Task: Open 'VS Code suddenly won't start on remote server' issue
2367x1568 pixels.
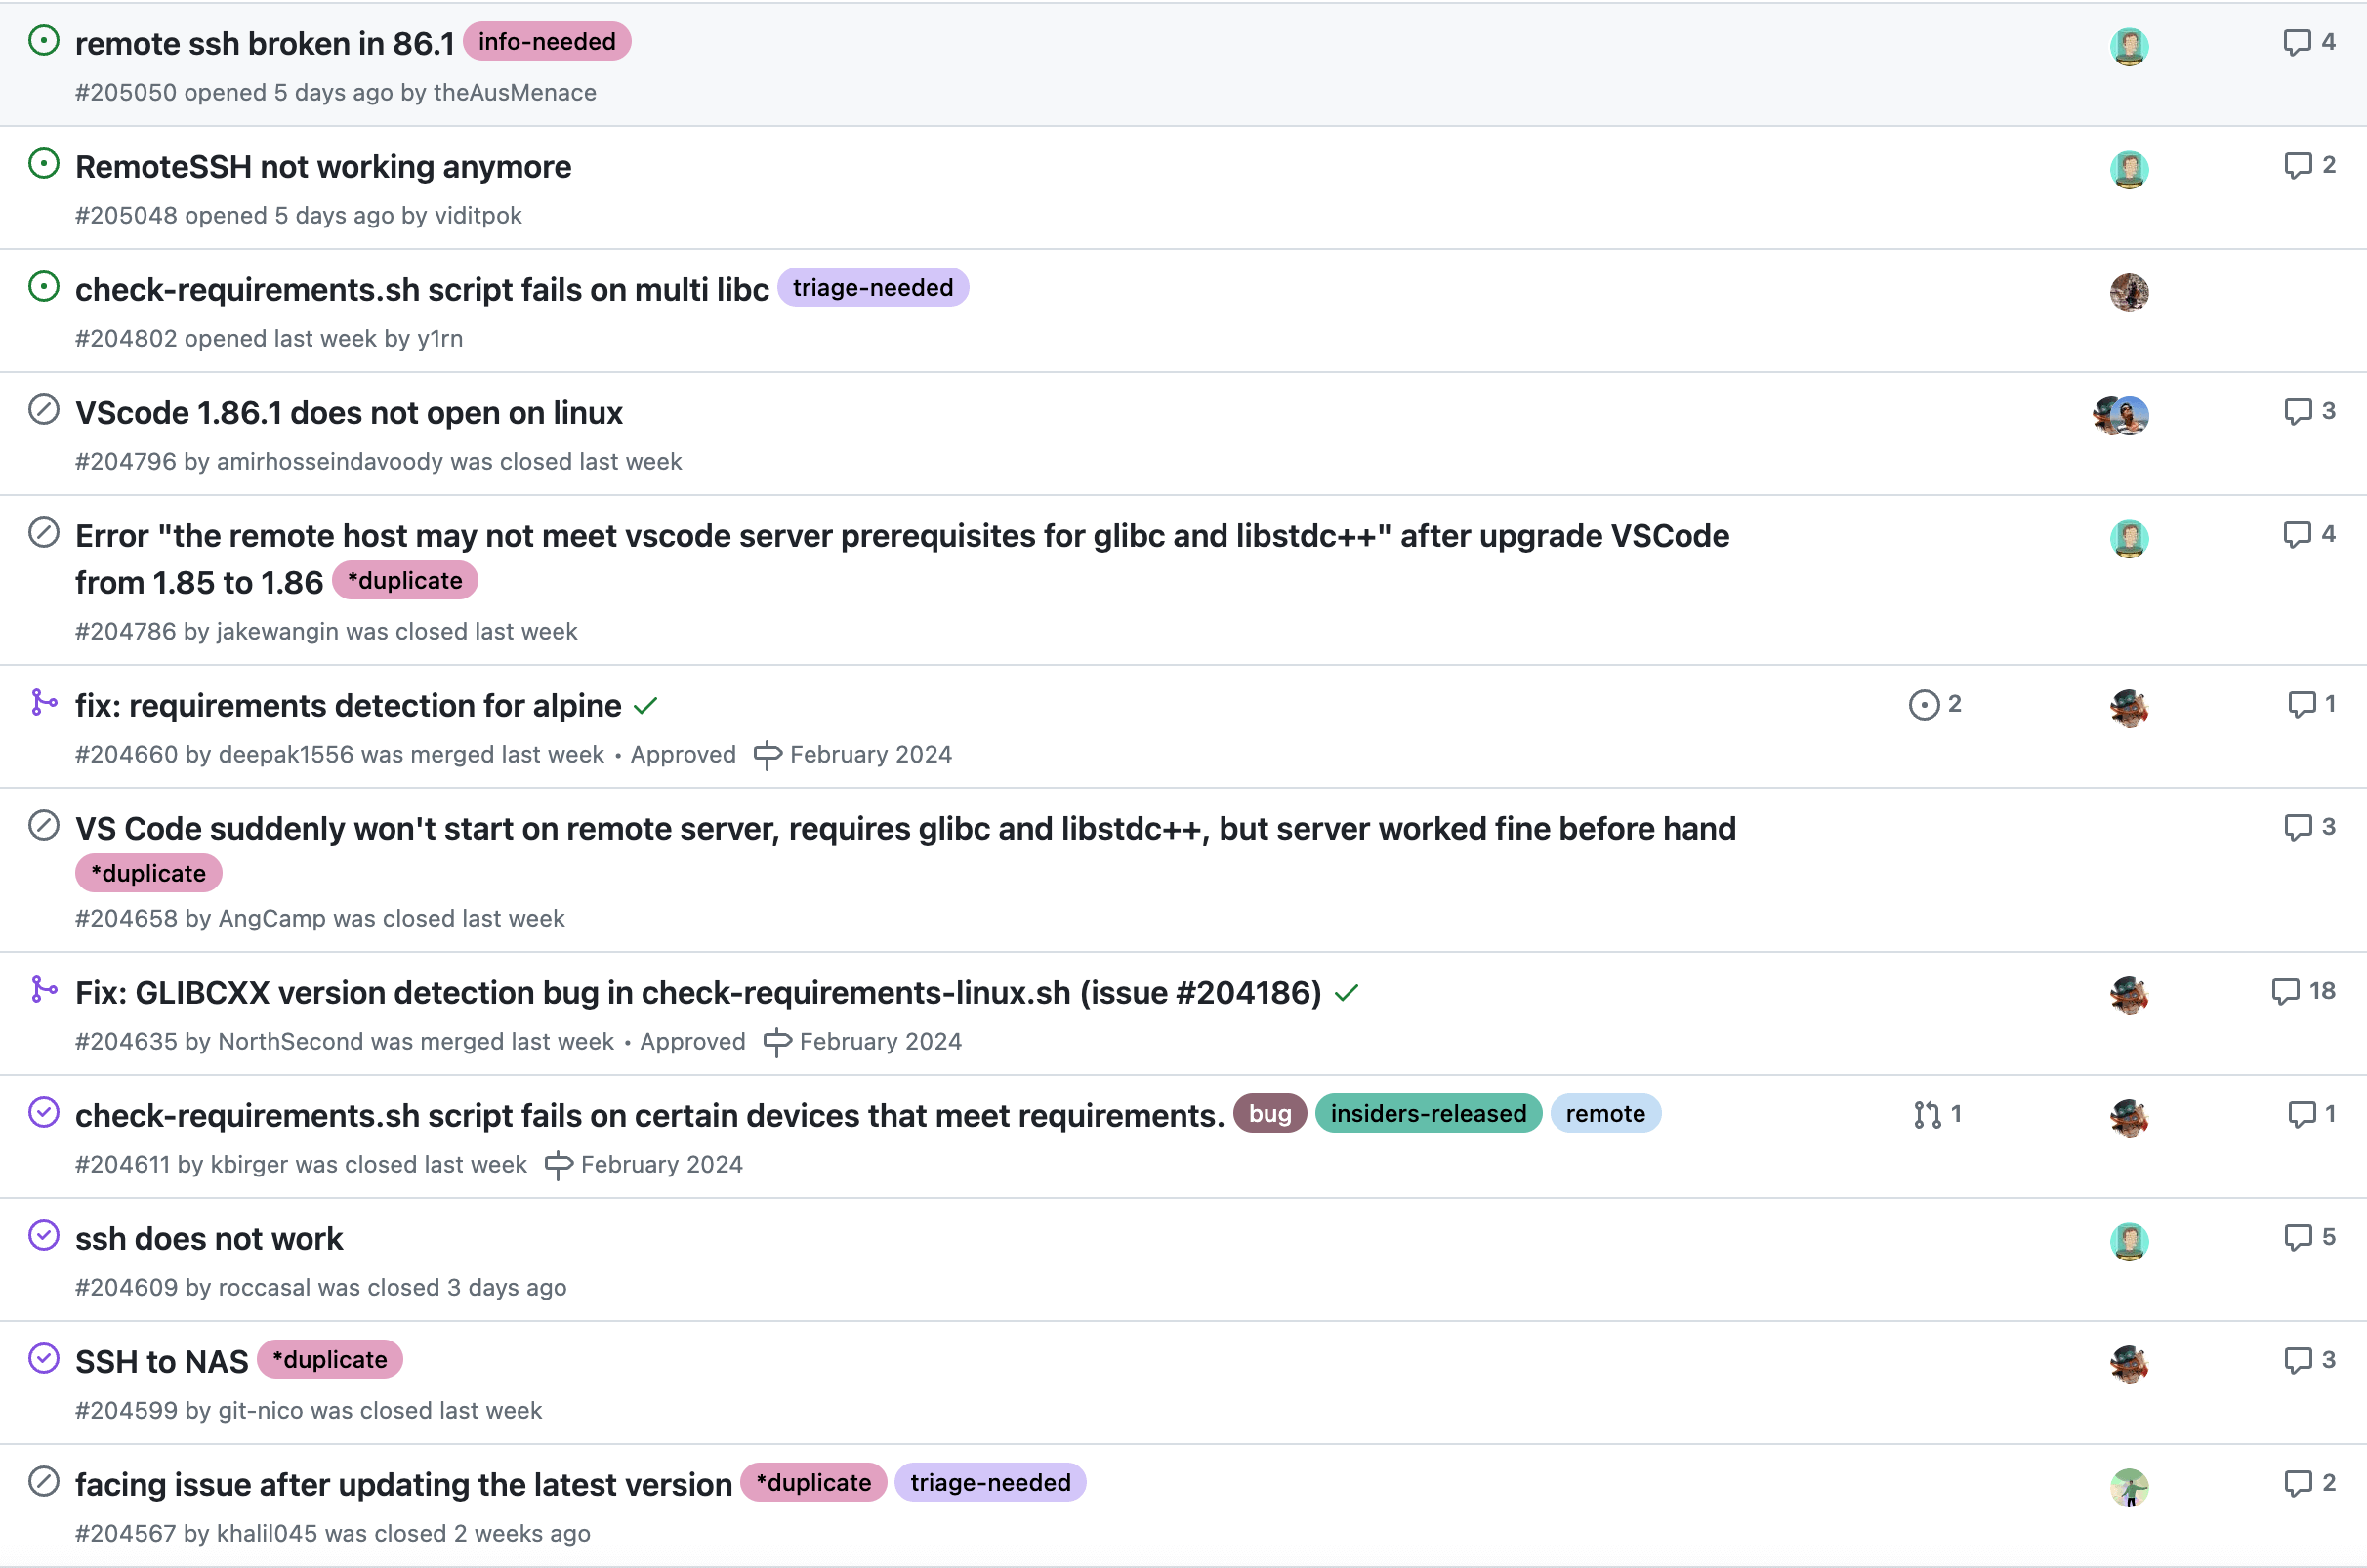Action: pos(905,828)
